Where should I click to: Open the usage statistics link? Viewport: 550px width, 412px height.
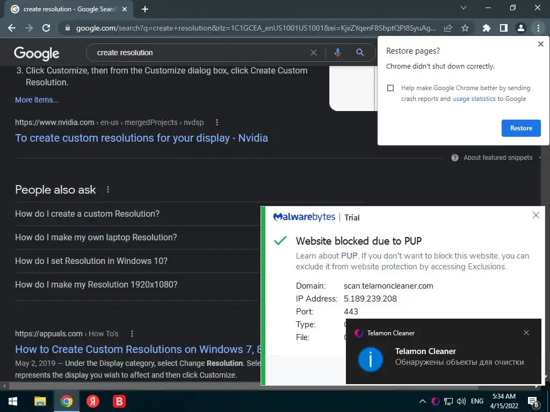pyautogui.click(x=474, y=99)
